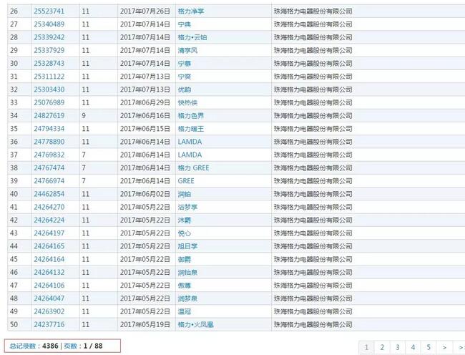Viewport: 465px width, 355px height.
Task: Select class number 9 in row 34
Action: (84, 116)
